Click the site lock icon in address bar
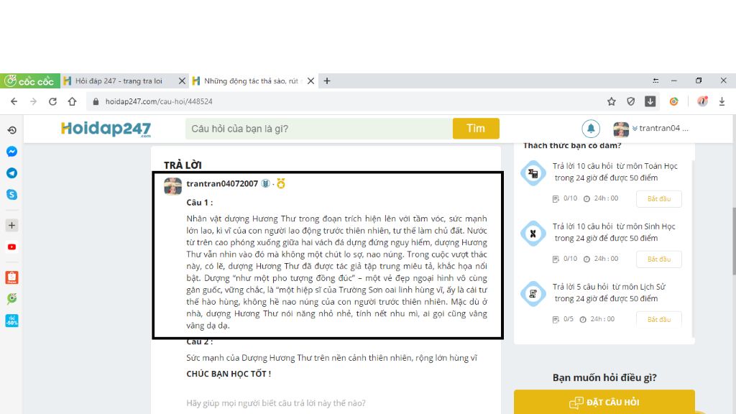This screenshot has height=414, width=736. (x=96, y=101)
